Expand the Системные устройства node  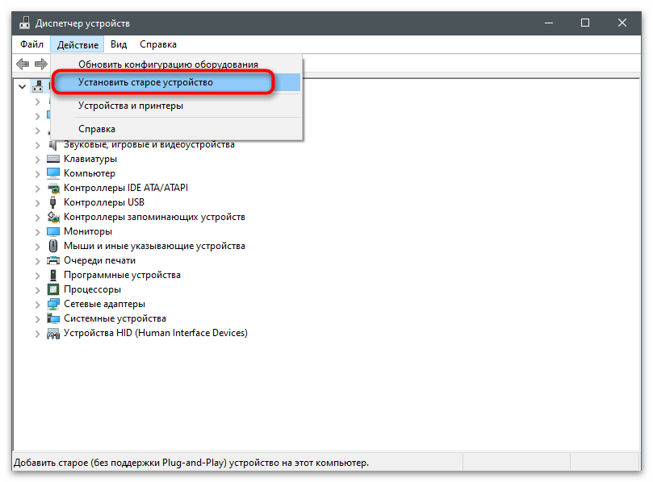coord(37,318)
